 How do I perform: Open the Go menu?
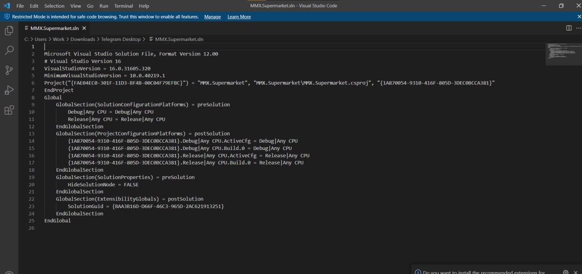pyautogui.click(x=90, y=6)
